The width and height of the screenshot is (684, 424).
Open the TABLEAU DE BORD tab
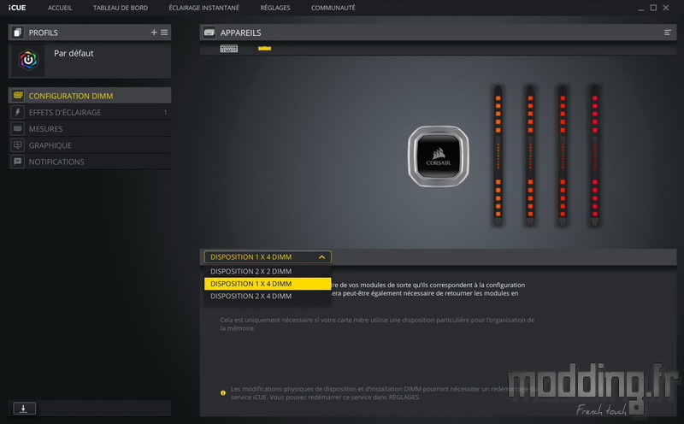click(121, 8)
